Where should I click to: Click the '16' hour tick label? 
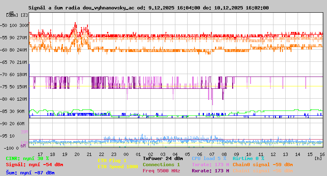click(x=322, y=154)
